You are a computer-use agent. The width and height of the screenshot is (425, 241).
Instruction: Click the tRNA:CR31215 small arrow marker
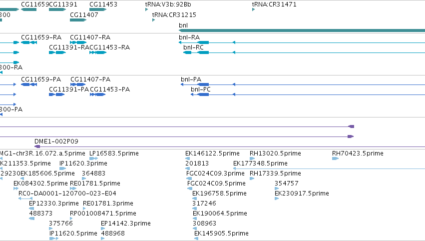click(154, 20)
